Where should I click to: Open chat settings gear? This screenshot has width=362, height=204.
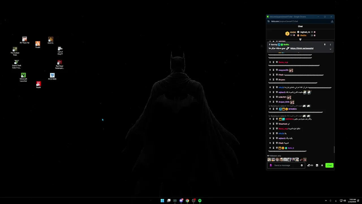coord(322,165)
